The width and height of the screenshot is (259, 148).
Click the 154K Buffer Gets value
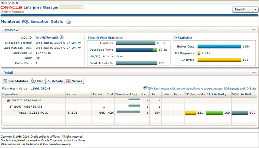click(x=246, y=47)
